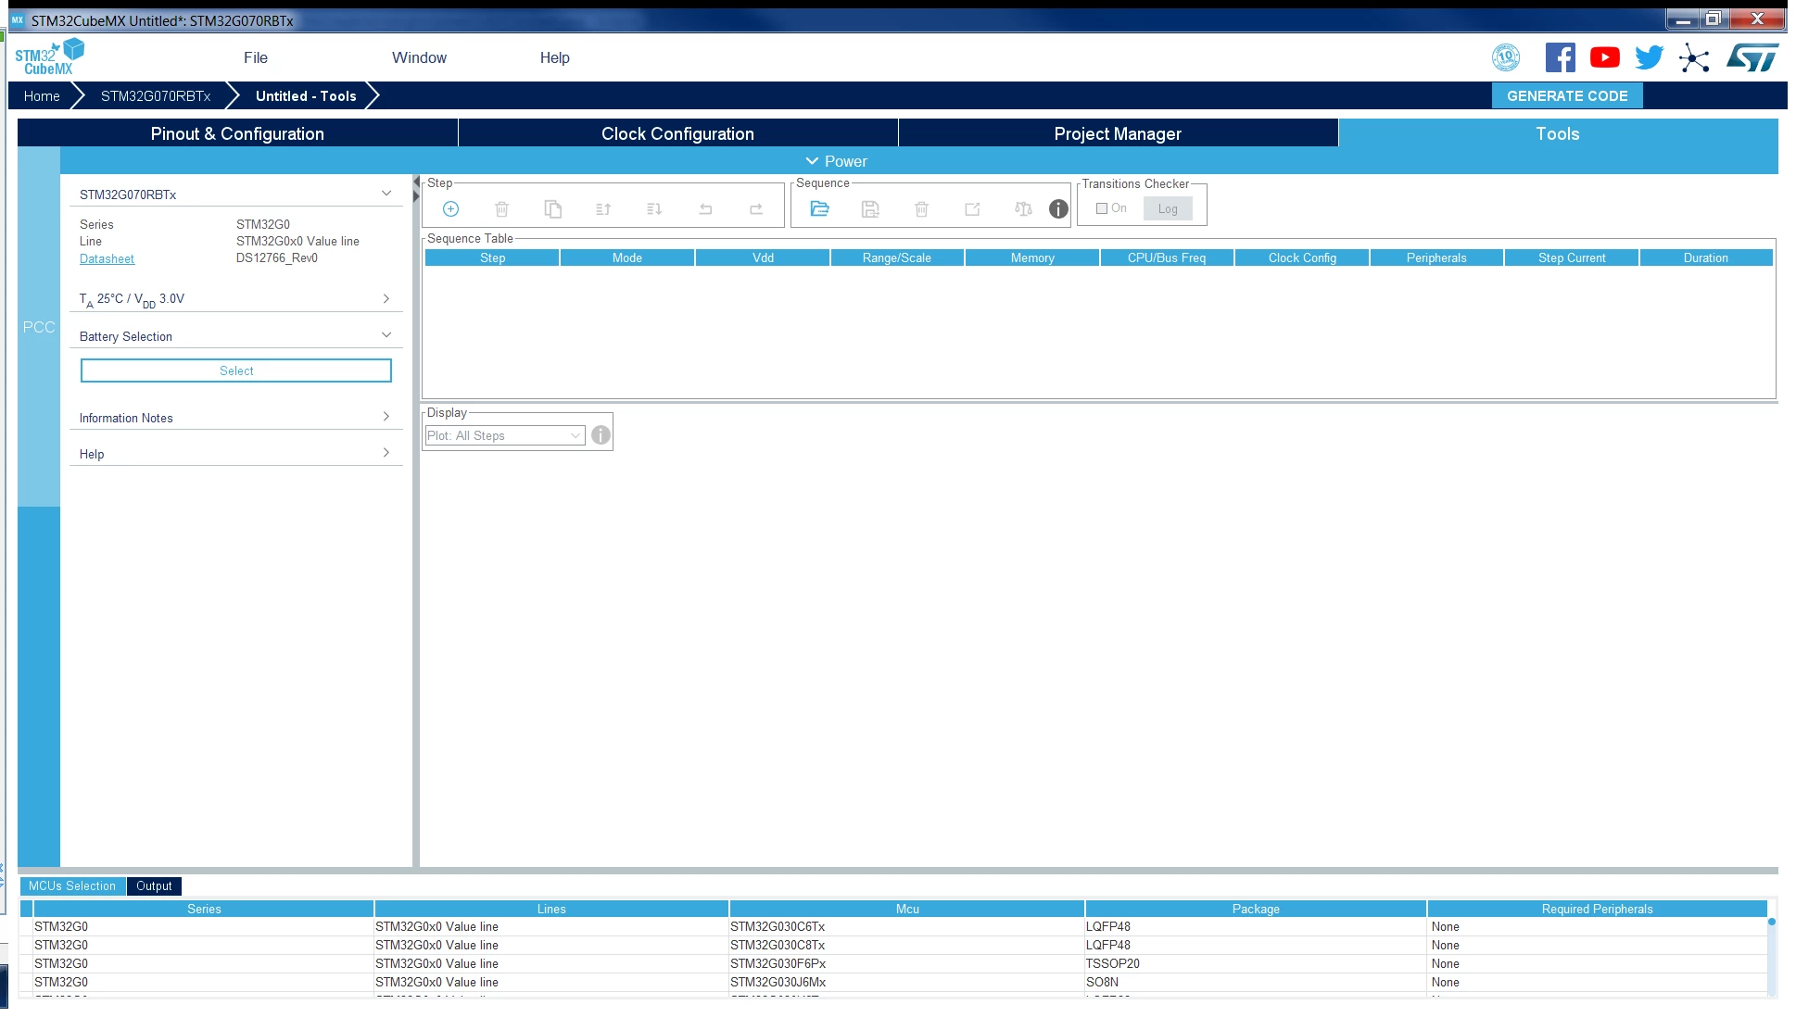Open the Datasheet link
The image size is (1796, 1017).
(x=107, y=258)
